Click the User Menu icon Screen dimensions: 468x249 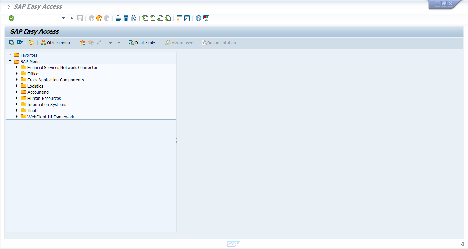tap(12, 43)
